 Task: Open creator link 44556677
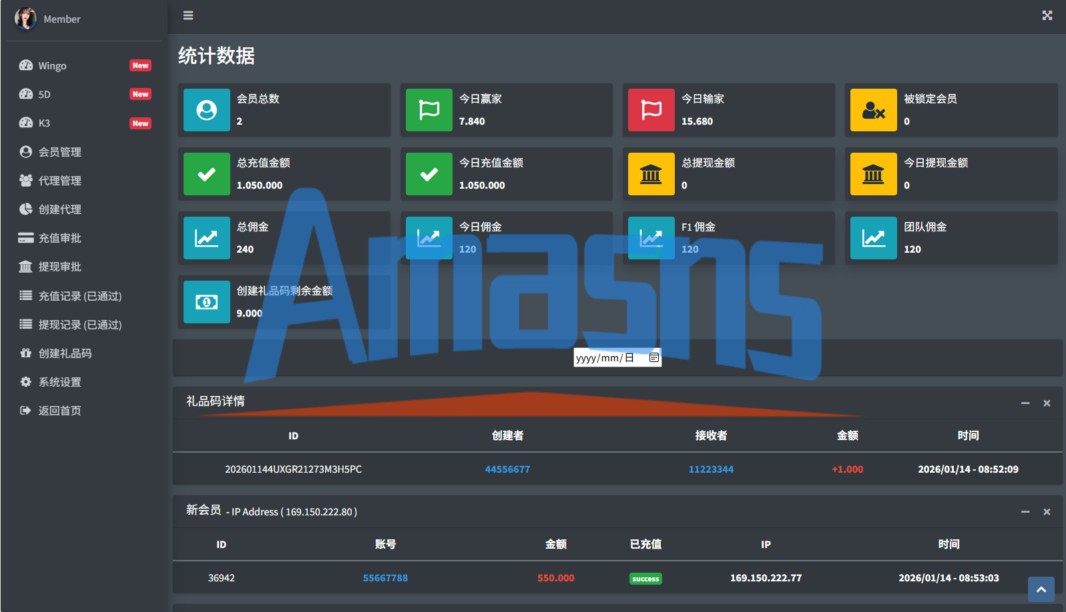(507, 469)
